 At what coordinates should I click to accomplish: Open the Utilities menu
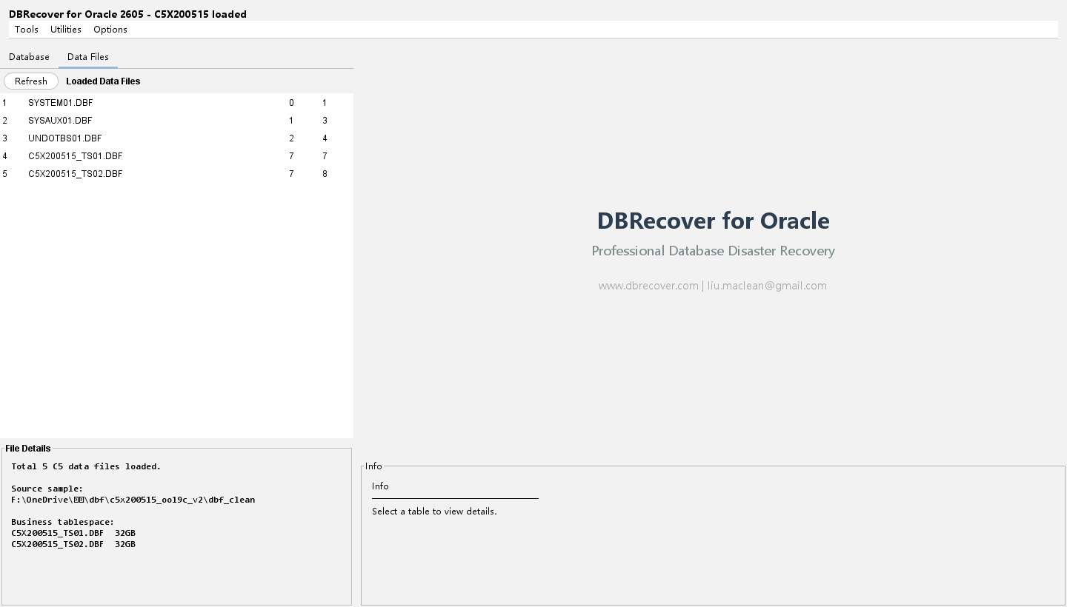pyautogui.click(x=66, y=30)
